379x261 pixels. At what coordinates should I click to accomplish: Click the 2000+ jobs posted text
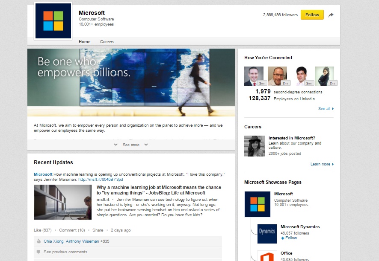pyautogui.click(x=285, y=154)
